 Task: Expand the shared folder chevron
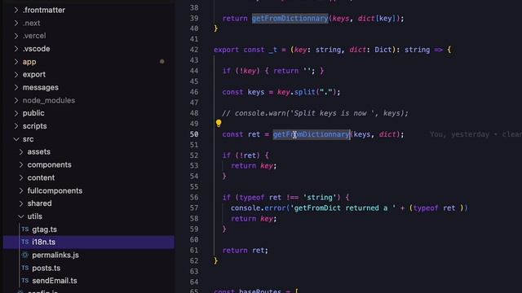21,203
